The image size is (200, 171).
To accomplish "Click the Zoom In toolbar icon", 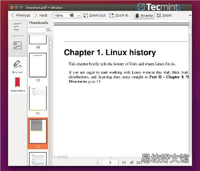I will click(x=119, y=16).
